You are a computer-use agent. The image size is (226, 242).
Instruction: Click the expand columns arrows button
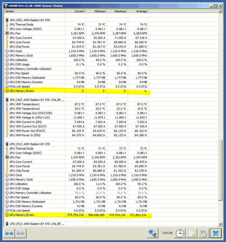tap(9, 233)
